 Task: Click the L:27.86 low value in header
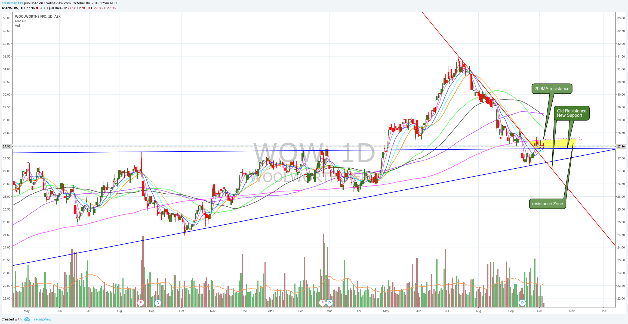pos(97,8)
